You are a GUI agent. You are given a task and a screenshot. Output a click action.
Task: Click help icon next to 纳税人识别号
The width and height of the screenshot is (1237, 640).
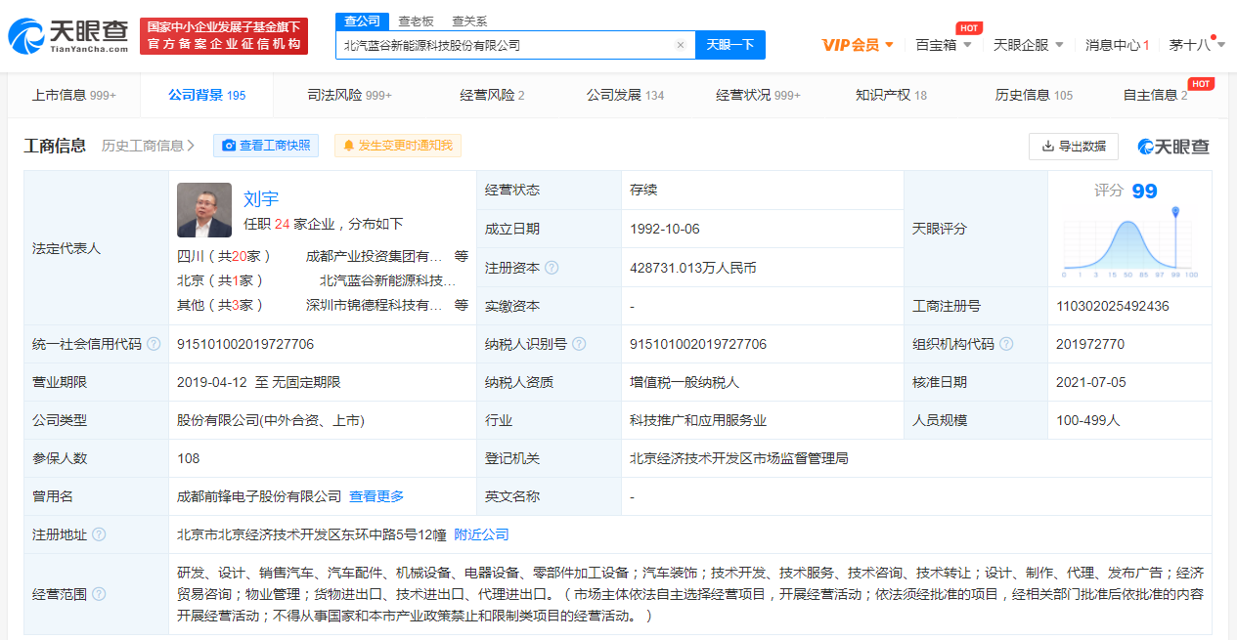[x=579, y=344]
